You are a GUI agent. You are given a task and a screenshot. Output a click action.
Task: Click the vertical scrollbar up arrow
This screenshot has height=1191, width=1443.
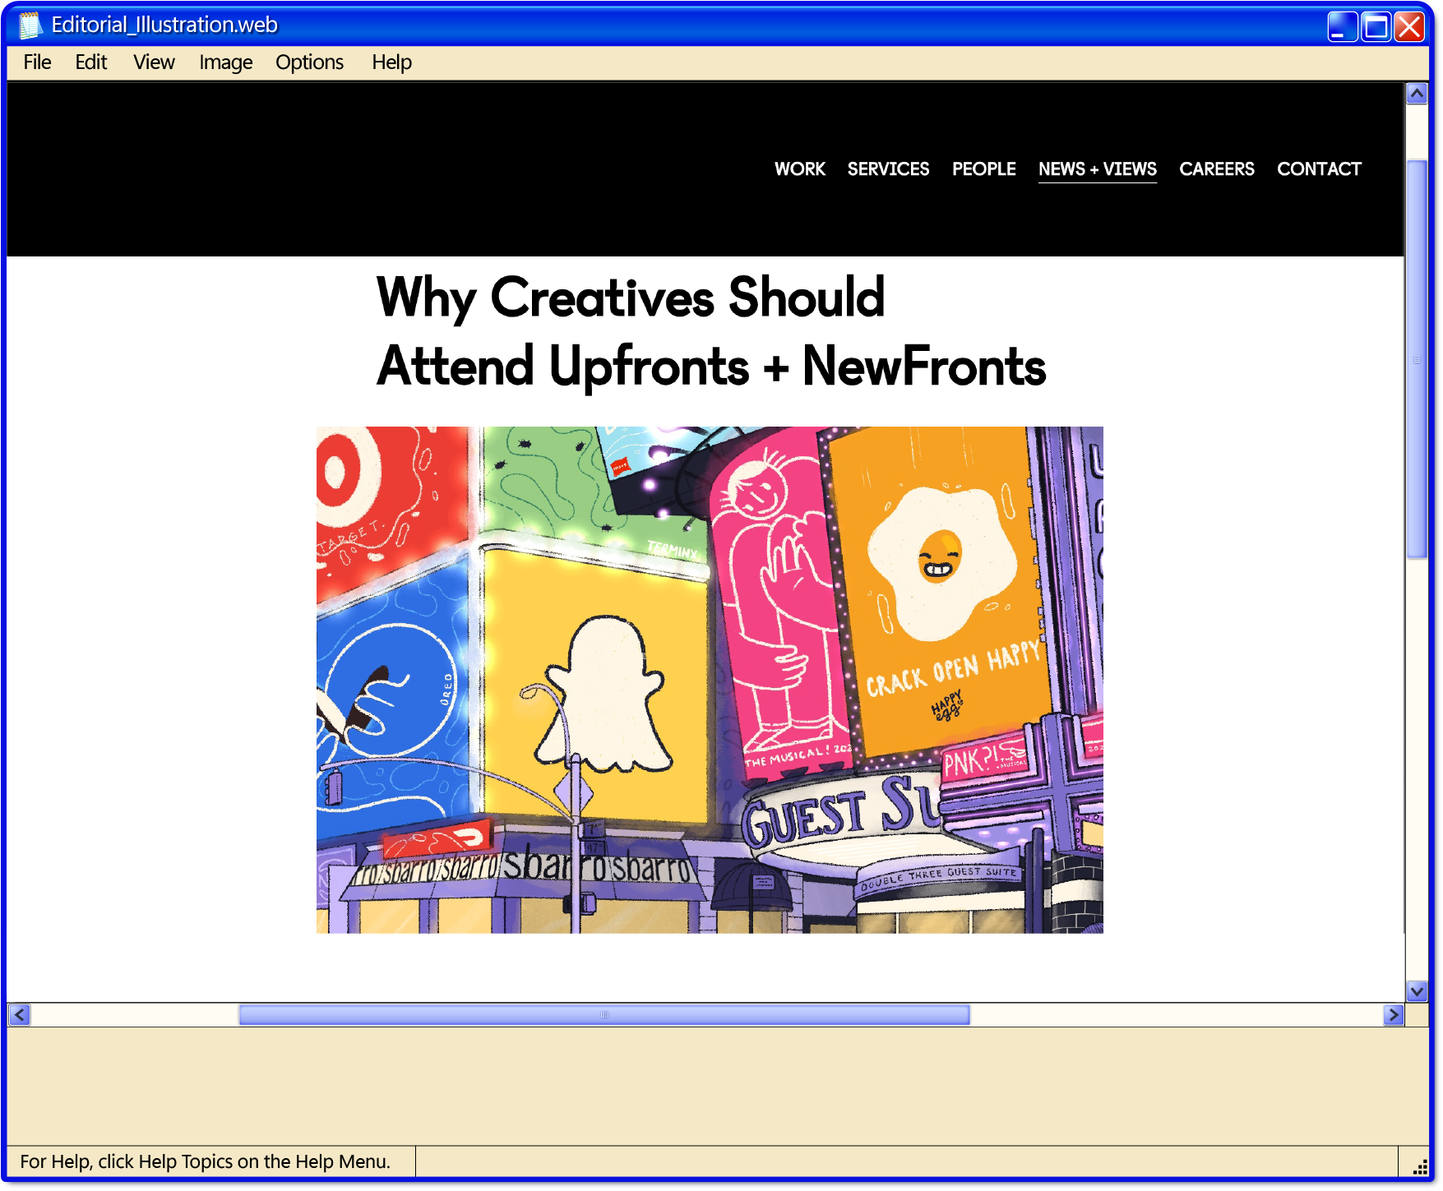point(1416,93)
